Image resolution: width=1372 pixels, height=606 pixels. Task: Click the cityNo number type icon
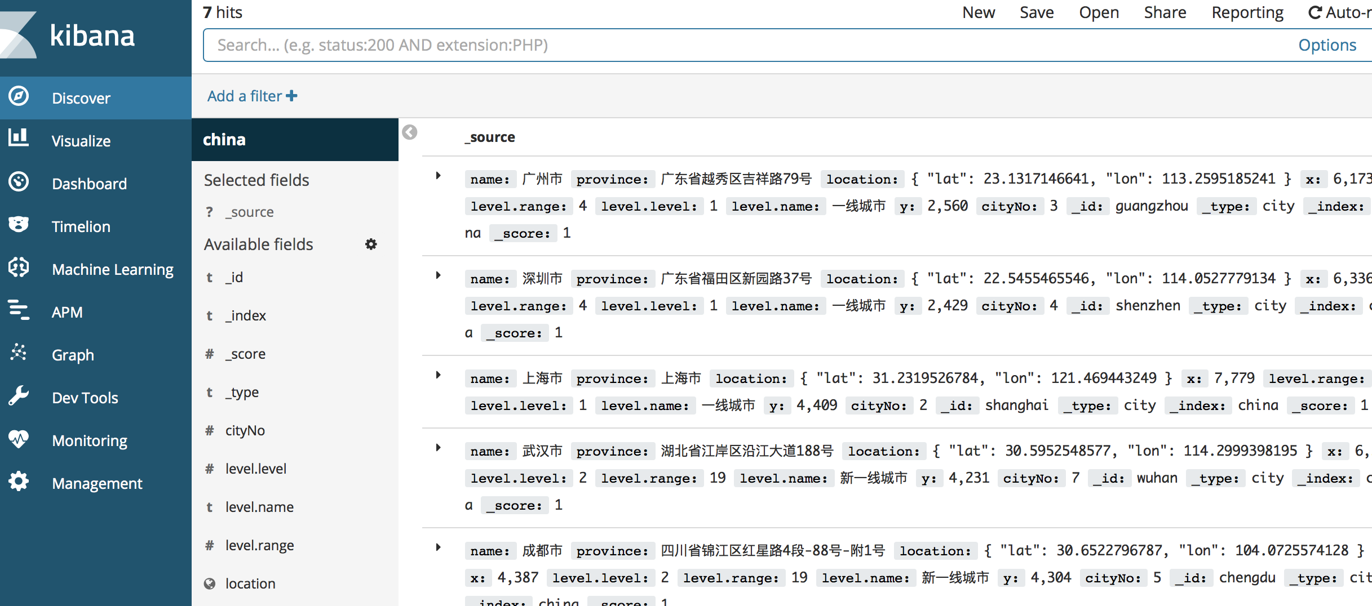tap(210, 430)
